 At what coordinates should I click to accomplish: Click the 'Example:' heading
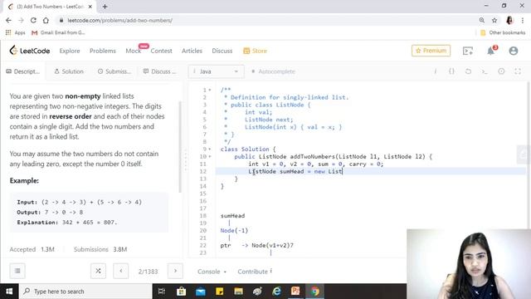click(24, 181)
